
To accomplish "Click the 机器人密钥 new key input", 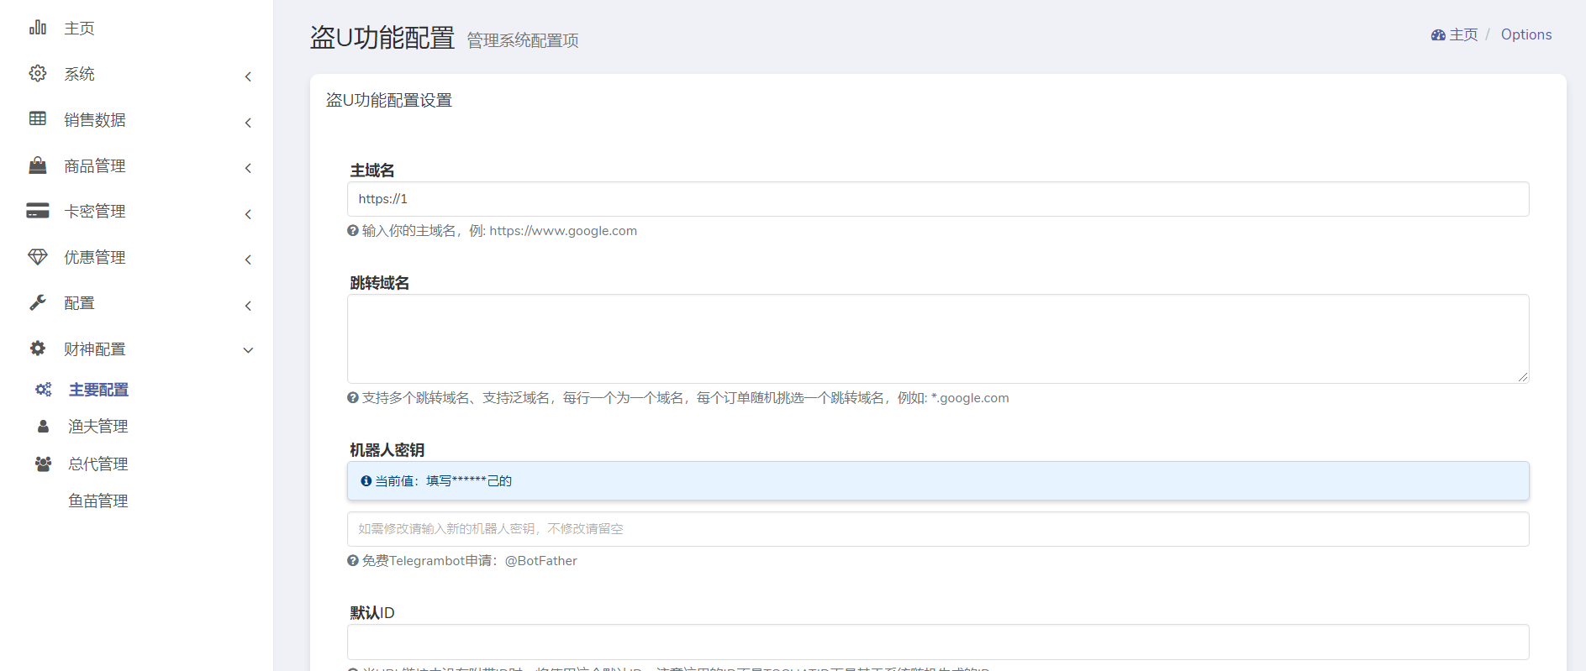I will (937, 529).
